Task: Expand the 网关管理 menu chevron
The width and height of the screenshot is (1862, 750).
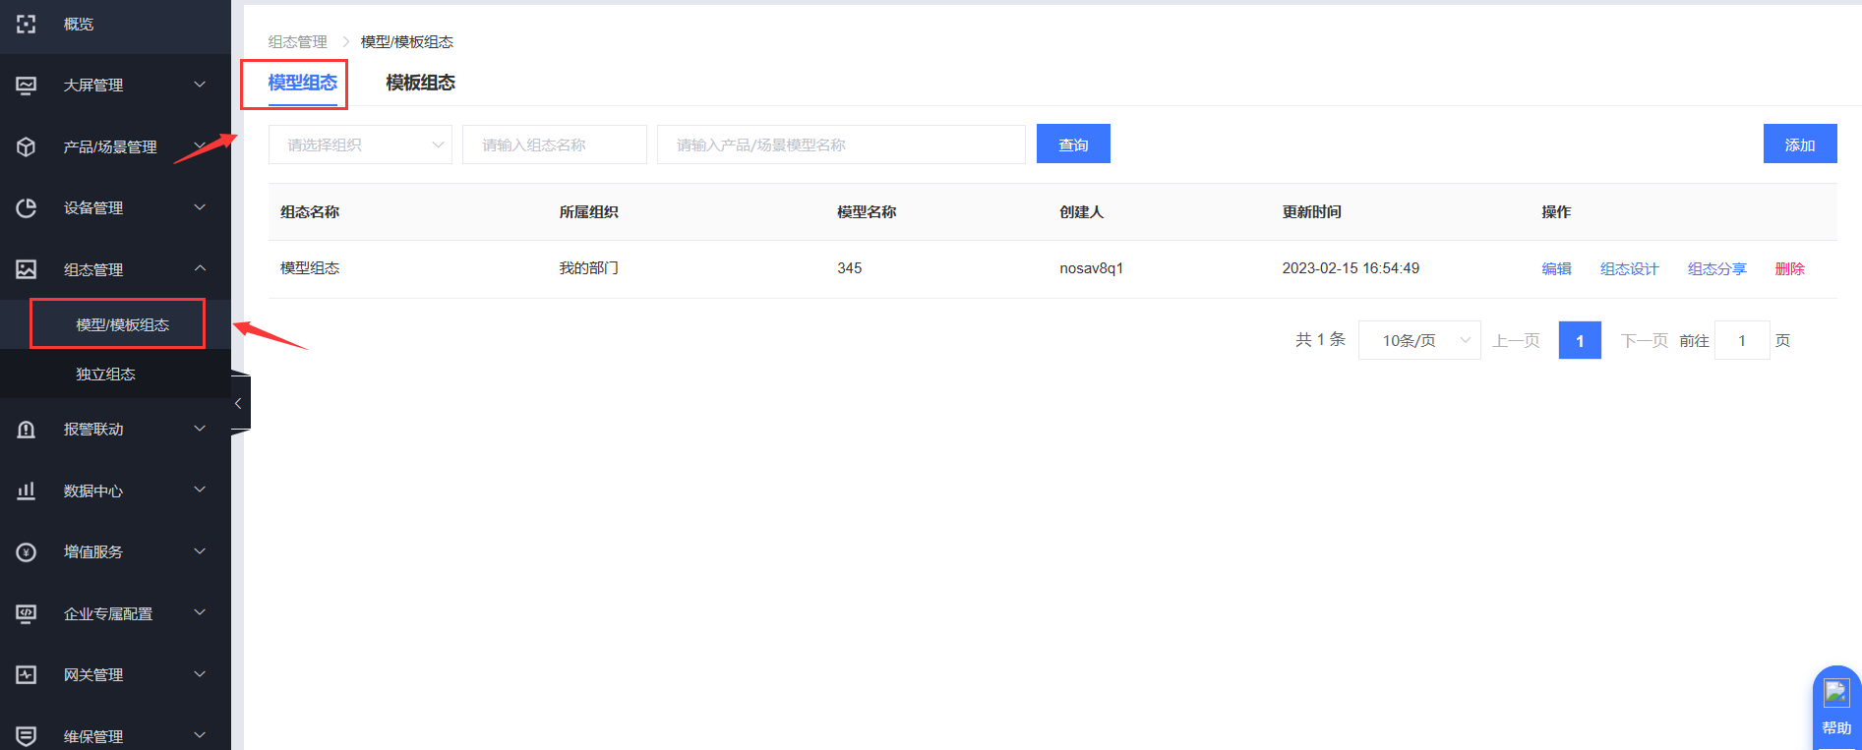Action: pyautogui.click(x=200, y=674)
